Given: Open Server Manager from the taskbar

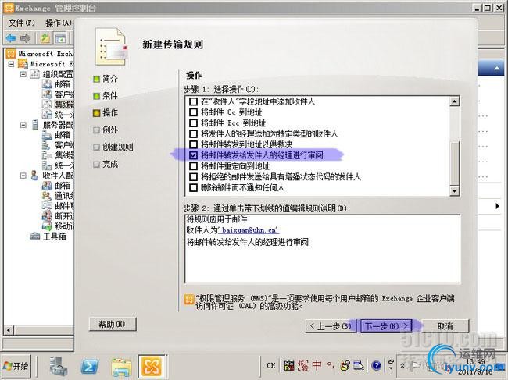Looking at the screenshot, I should 59,366.
